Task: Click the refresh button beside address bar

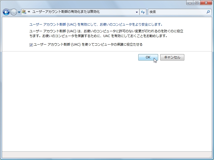Action: [x=143, y=12]
